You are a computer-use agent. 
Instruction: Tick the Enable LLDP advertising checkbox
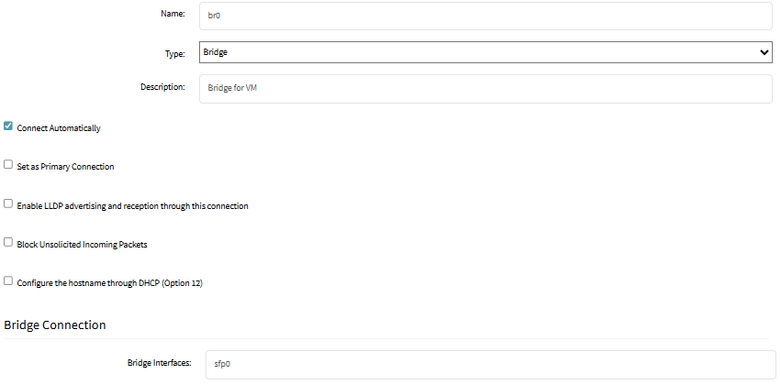coord(8,203)
